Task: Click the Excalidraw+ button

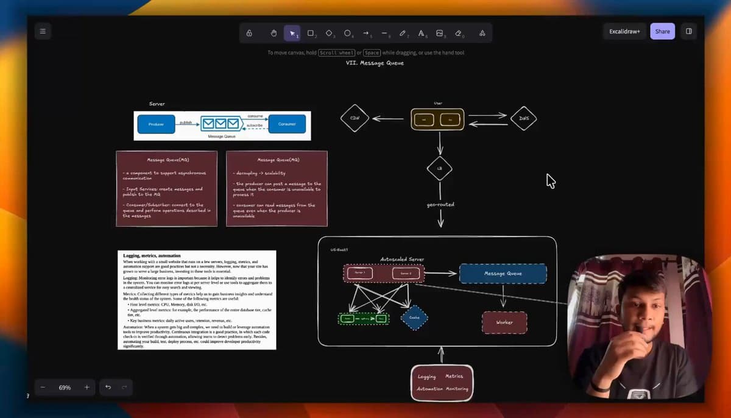Action: [624, 31]
